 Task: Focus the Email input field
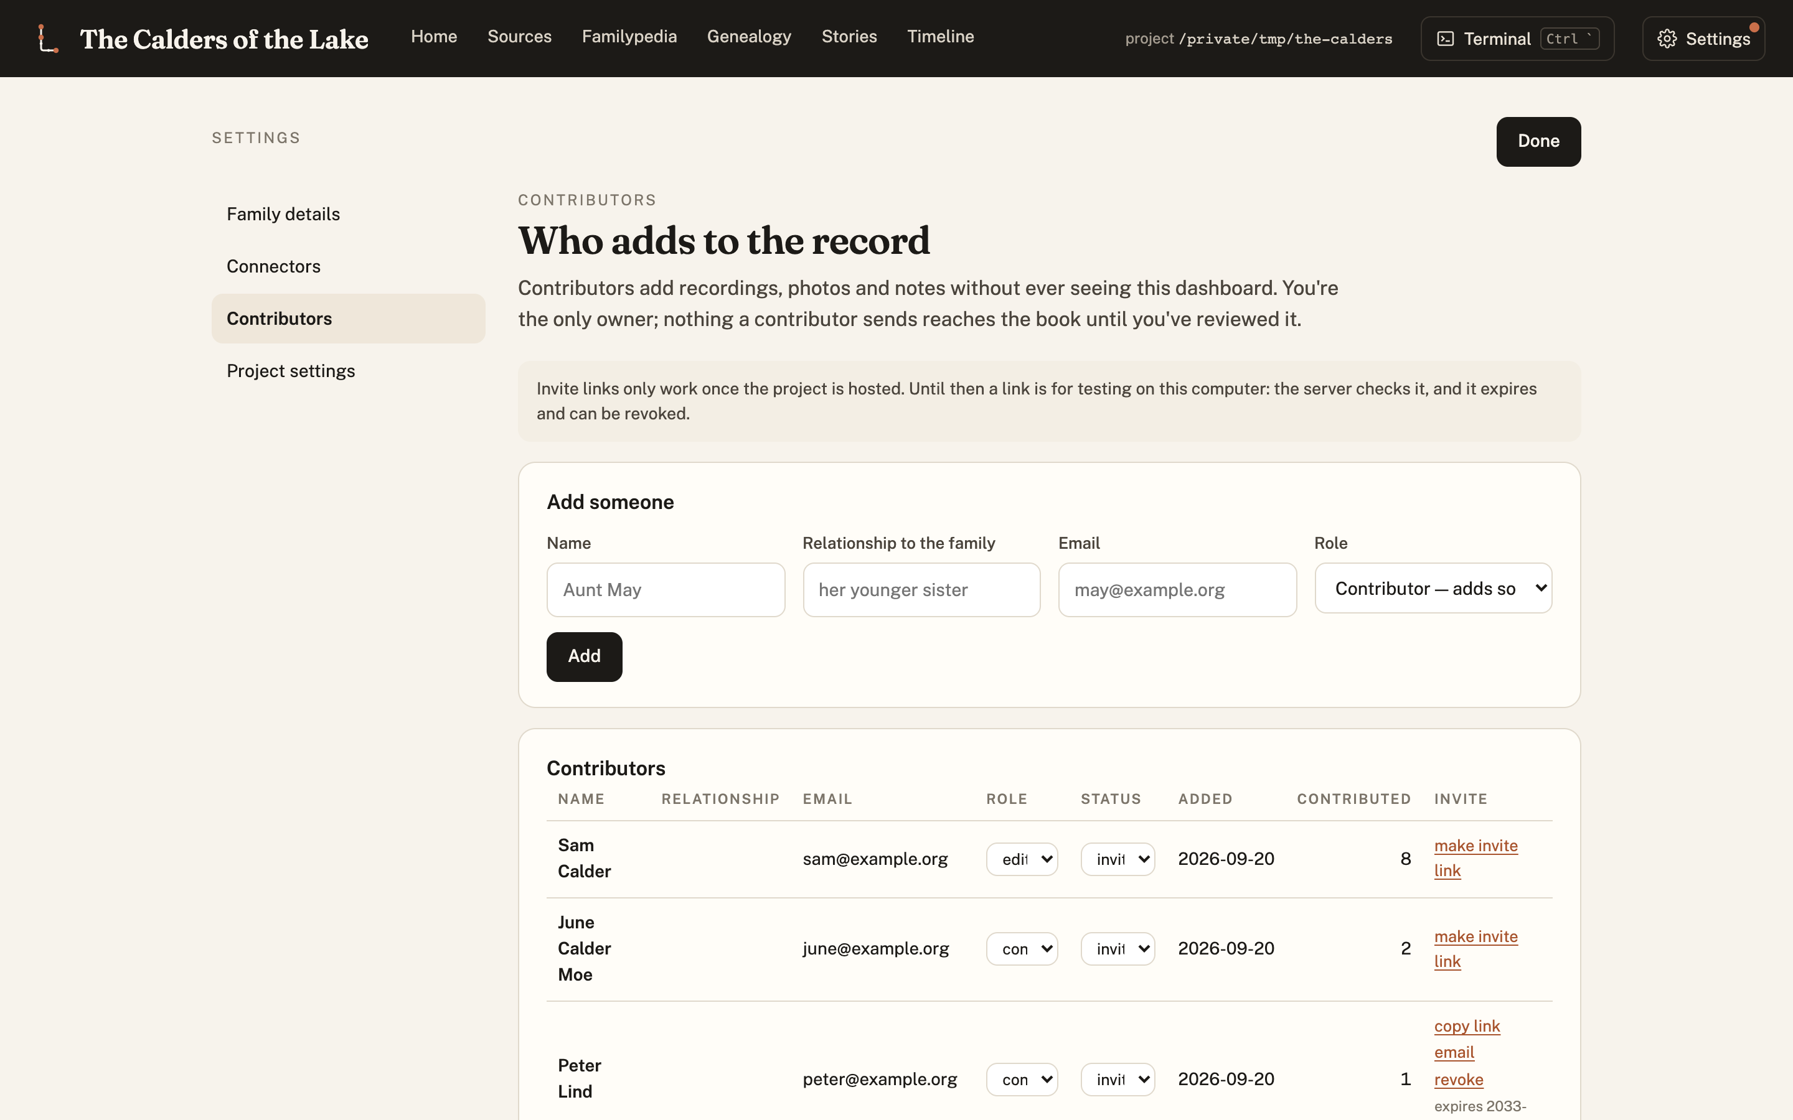pyautogui.click(x=1177, y=590)
